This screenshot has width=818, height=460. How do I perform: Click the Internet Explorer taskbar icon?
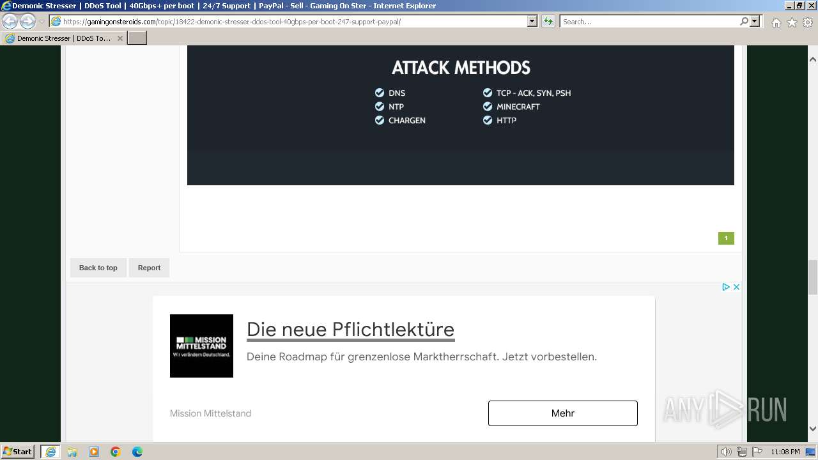click(50, 452)
